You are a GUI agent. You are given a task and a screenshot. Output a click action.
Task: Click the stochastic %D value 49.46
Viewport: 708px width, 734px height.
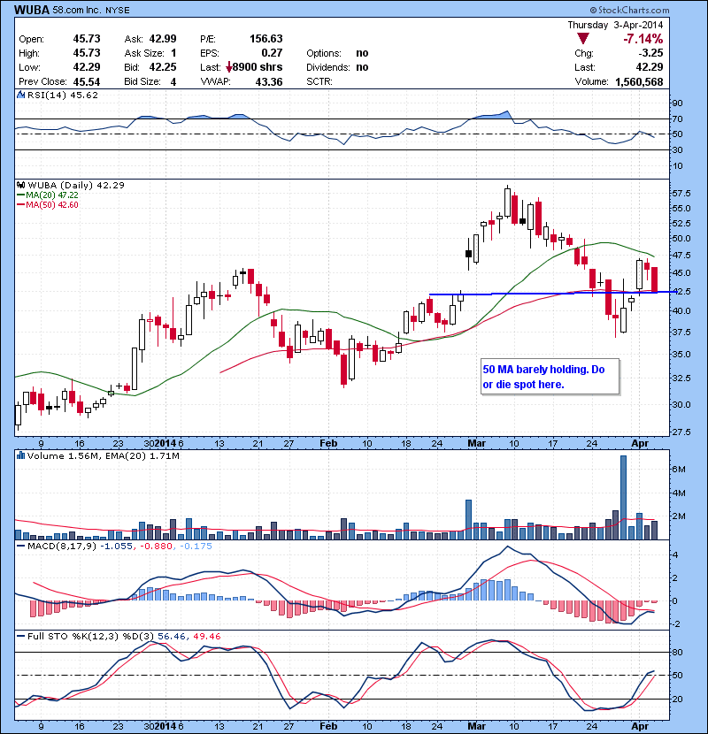tap(206, 636)
